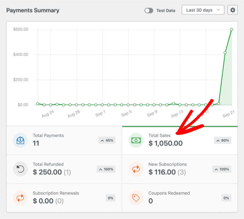Viewport: 244px width, 219px height.
Task: Click Subscription Renewals 0% badge
Action: click(x=111, y=198)
